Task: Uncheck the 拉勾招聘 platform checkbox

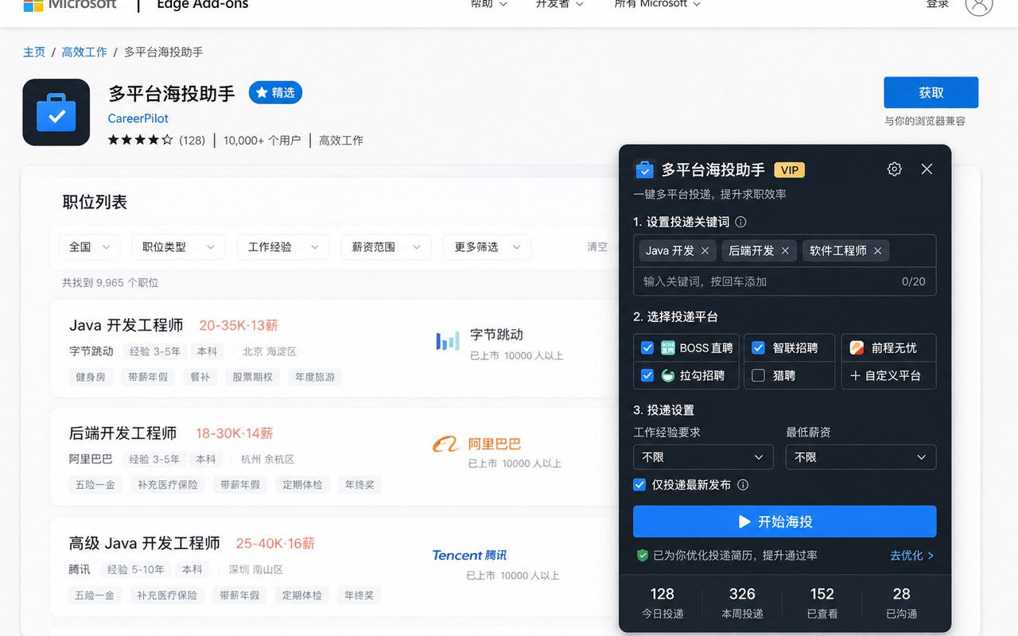Action: [x=647, y=375]
